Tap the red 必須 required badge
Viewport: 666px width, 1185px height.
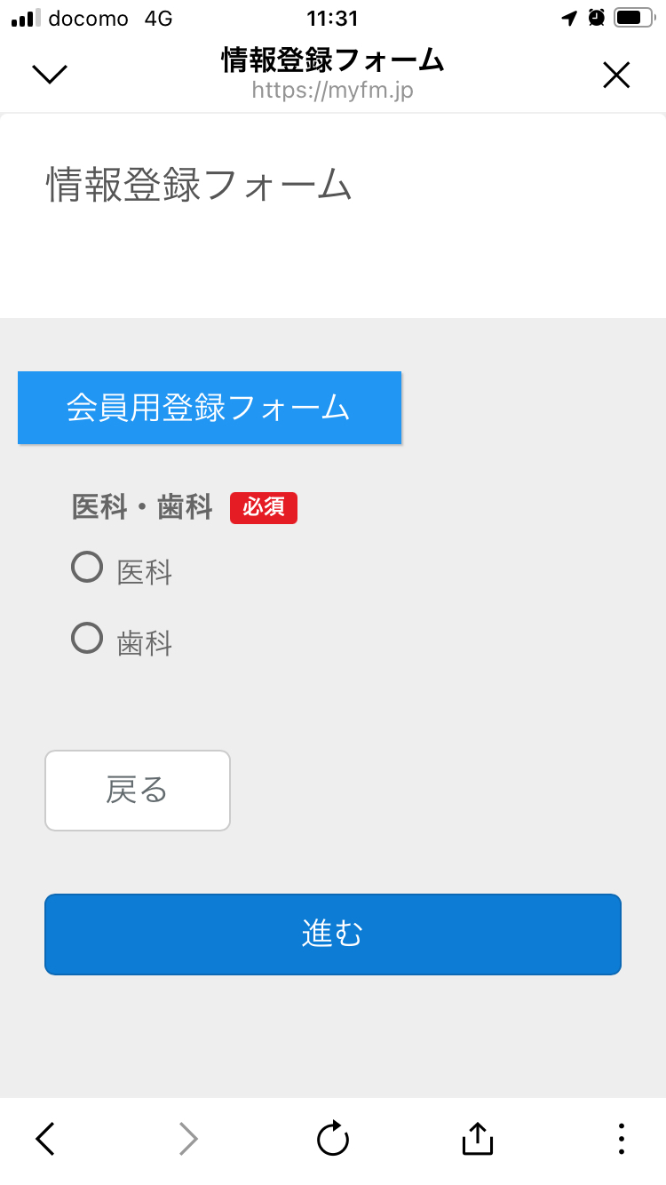[264, 507]
